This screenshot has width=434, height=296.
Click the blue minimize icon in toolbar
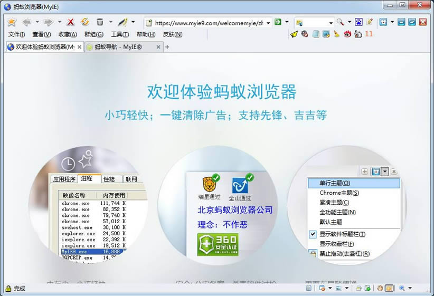point(401,22)
